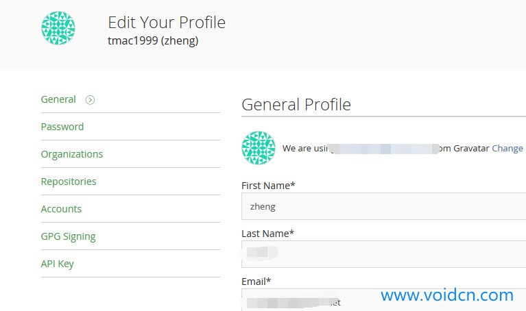Open the Organizations section

tap(72, 154)
